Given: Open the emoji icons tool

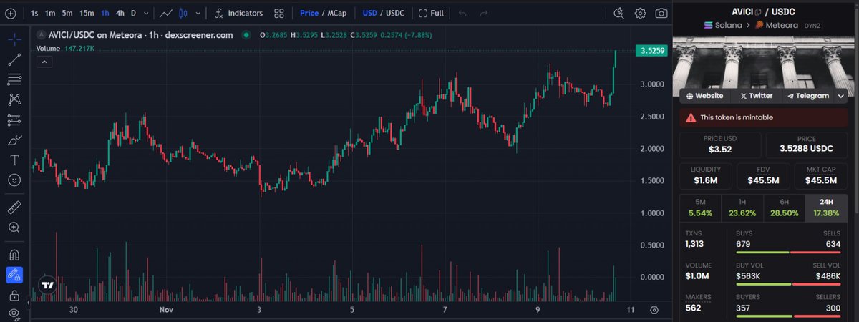Looking at the screenshot, I should pos(14,180).
